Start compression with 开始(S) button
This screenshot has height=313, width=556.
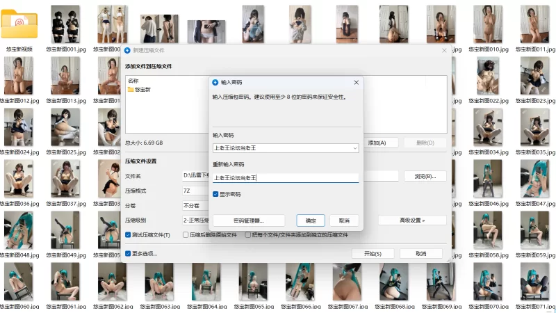tap(373, 253)
